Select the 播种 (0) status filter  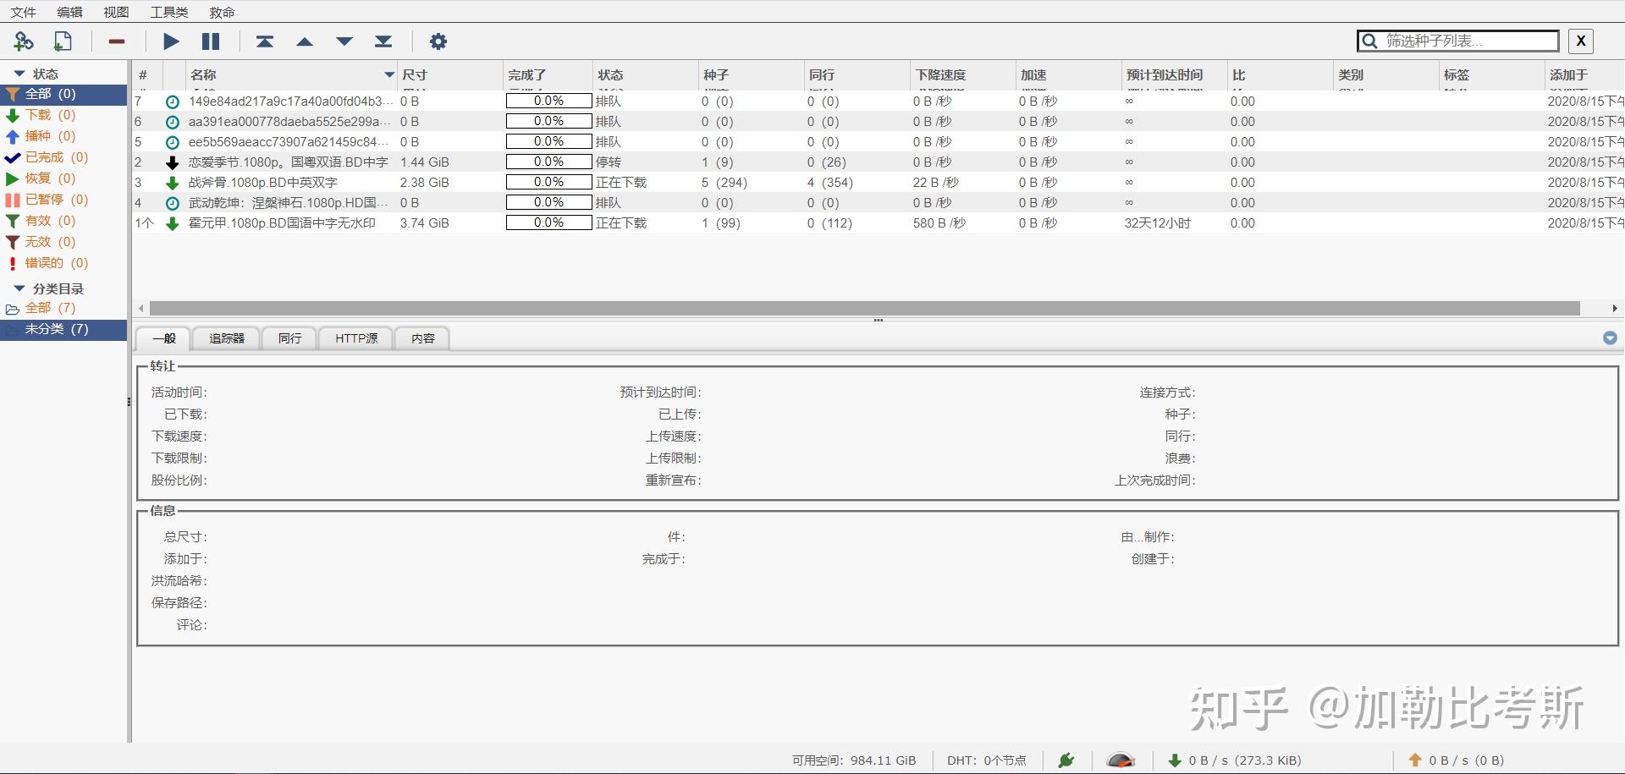tap(63, 136)
